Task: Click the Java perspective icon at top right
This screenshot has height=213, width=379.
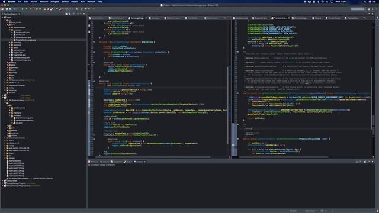Action: tap(372, 9)
